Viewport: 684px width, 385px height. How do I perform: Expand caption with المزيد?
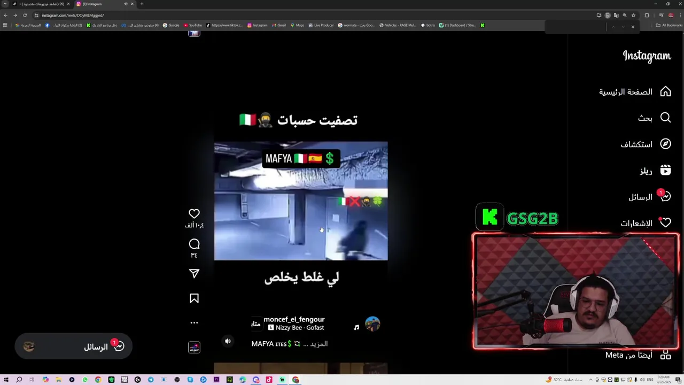[319, 344]
